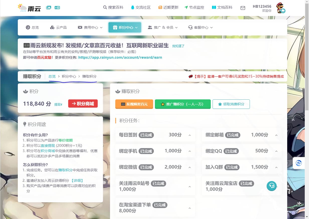Viewport: 309px width, 219px height.
Task: Click the newspaper icon of 近期更新
Action: (160, 7)
